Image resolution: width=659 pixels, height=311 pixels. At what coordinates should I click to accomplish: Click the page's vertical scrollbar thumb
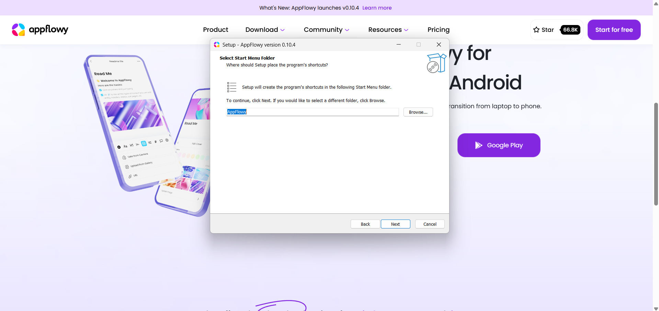pyautogui.click(x=656, y=154)
